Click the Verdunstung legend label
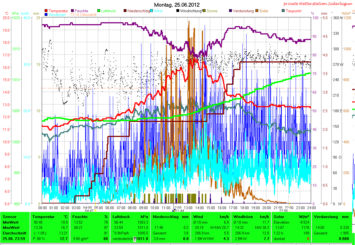This screenshot has width=355, height=245. pyautogui.click(x=243, y=11)
